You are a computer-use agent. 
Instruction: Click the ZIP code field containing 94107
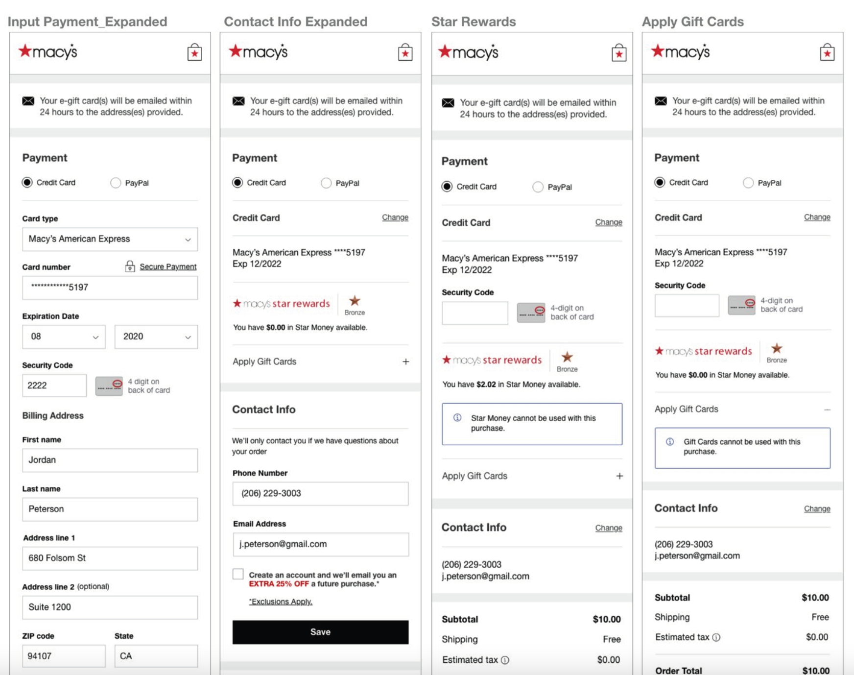tap(64, 656)
